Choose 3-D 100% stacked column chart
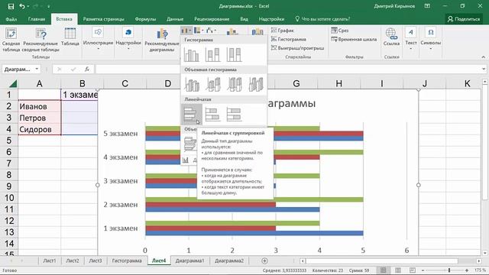Image resolution: width=489 pixels, height=275 pixels. [x=235, y=85]
